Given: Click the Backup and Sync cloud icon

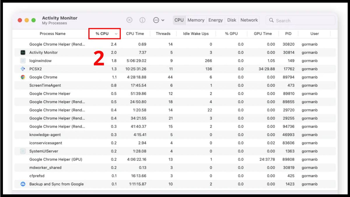Looking at the screenshot, I should 23,184.
